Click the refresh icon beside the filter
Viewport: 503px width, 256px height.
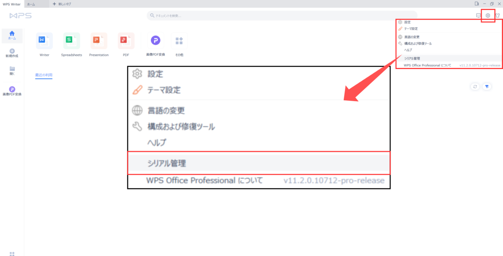coord(475,86)
